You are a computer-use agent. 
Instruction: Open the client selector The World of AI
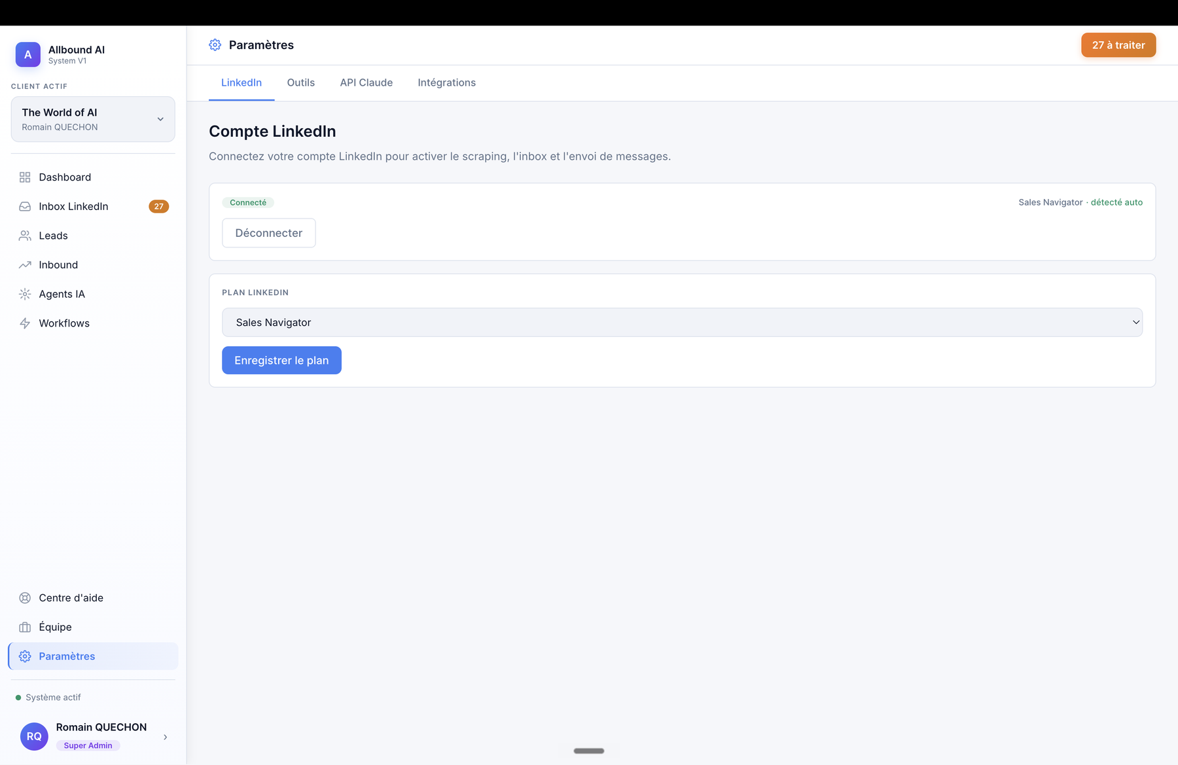coord(93,119)
